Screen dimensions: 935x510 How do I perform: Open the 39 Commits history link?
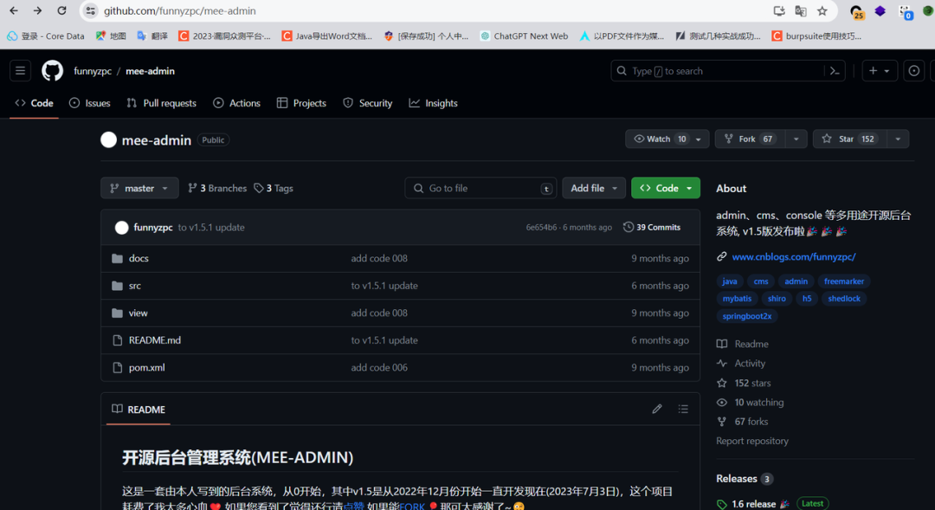652,227
